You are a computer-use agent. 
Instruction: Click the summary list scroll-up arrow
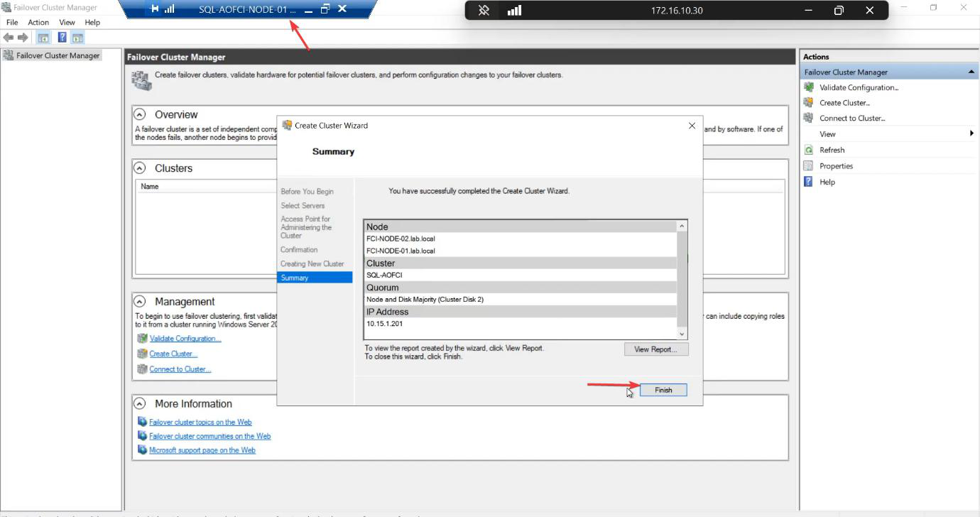click(682, 227)
